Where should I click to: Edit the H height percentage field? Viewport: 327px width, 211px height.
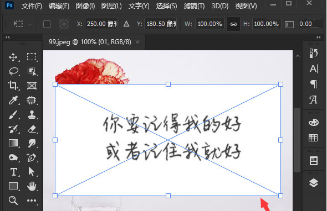tap(267, 24)
